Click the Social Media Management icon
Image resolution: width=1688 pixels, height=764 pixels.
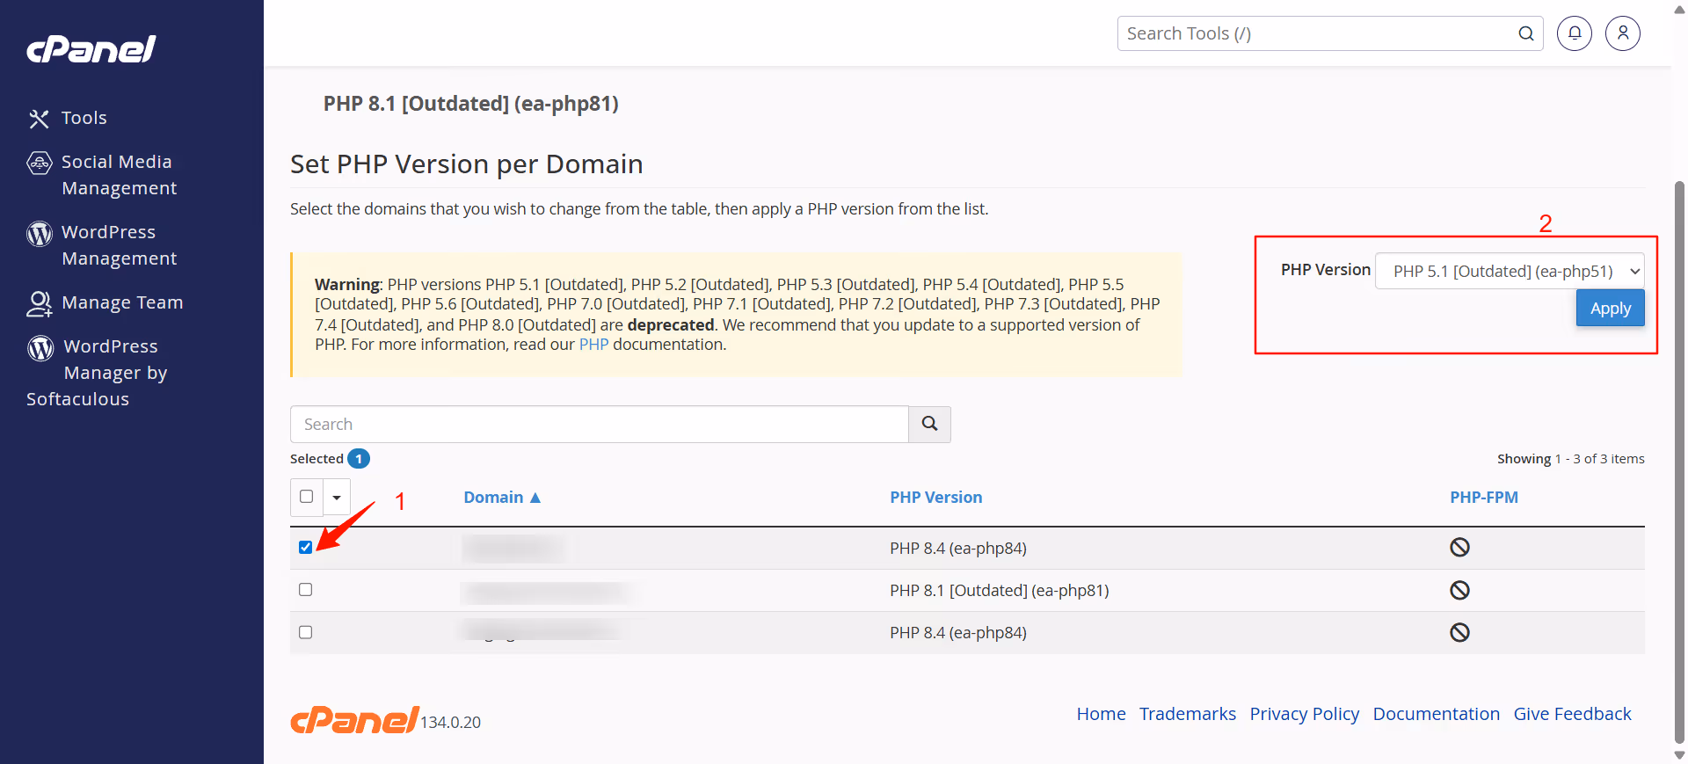tap(40, 163)
